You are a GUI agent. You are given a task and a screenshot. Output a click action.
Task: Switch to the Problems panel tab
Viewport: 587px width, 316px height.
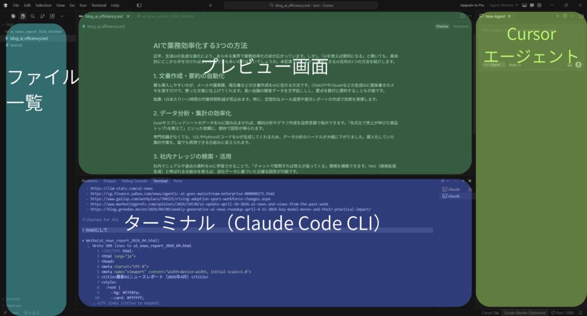pyautogui.click(x=90, y=181)
